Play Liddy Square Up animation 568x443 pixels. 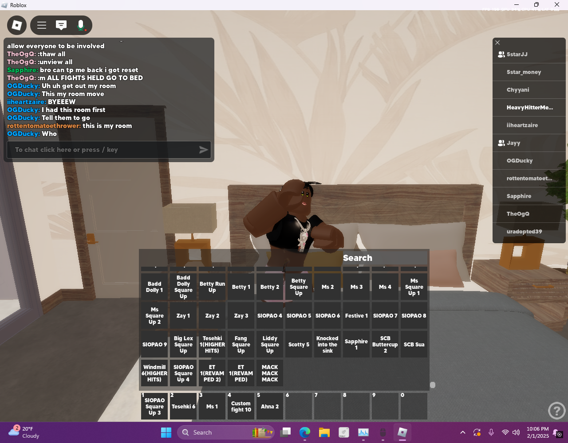pyautogui.click(x=270, y=345)
